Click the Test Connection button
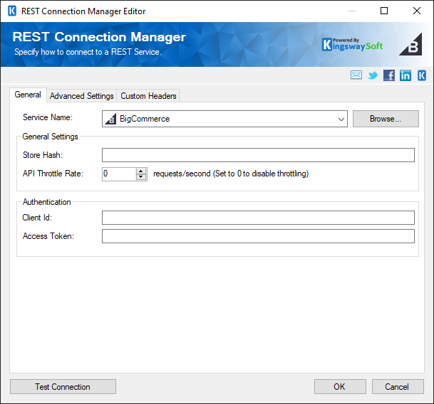Viewport: 434px width, 404px height. (x=63, y=387)
